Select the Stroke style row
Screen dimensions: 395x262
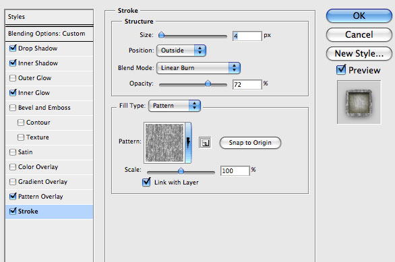click(x=49, y=211)
